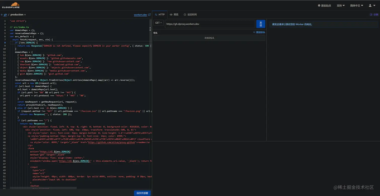Open the 简体中文 language dropdown
The height and width of the screenshot is (196, 380).
357,6
